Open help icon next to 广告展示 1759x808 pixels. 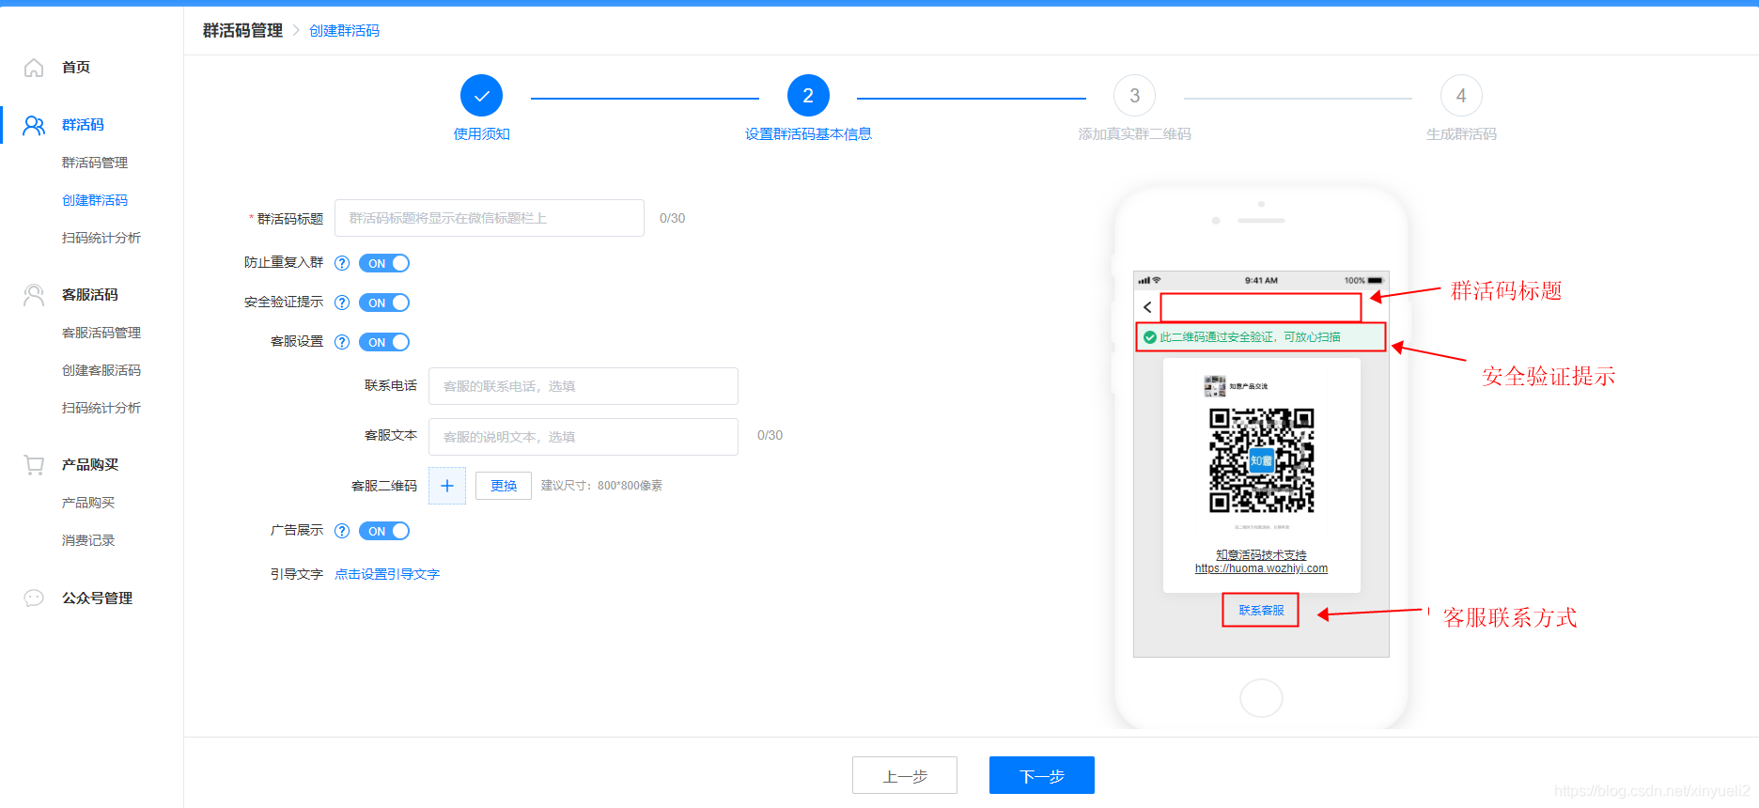click(342, 531)
